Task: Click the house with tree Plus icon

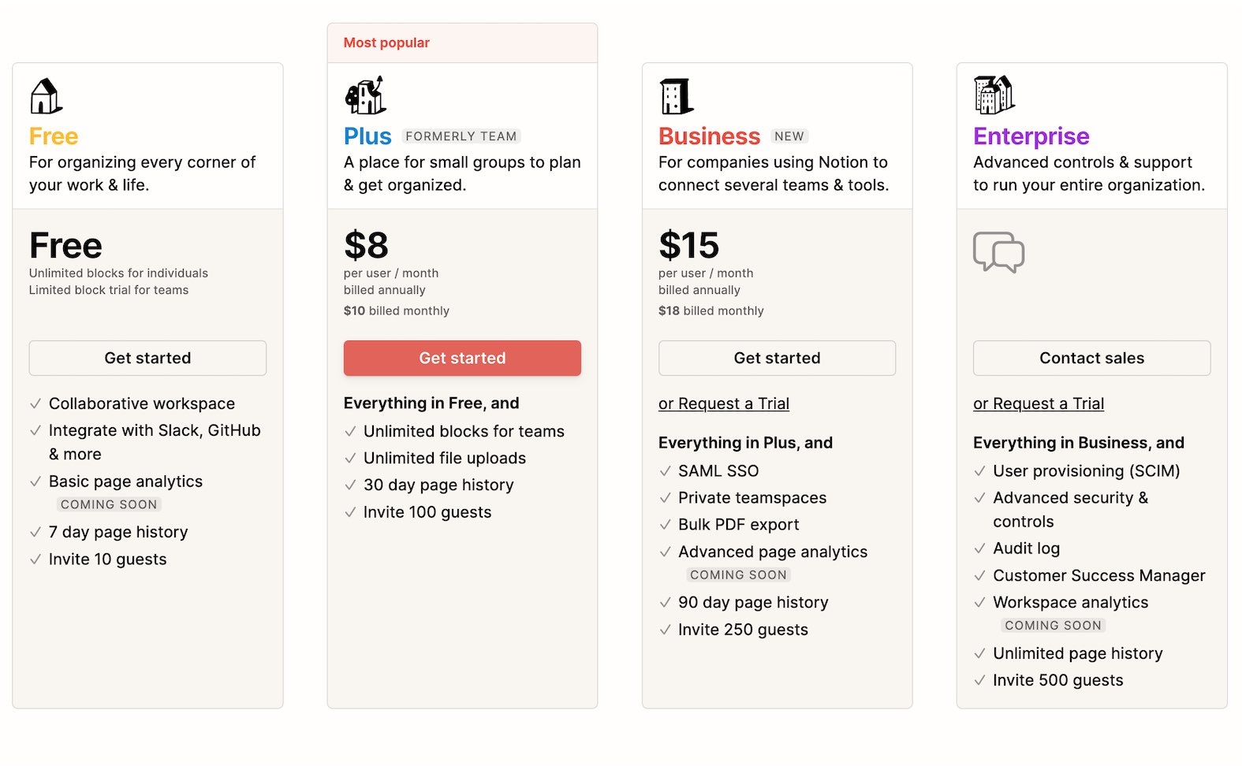Action: click(365, 95)
